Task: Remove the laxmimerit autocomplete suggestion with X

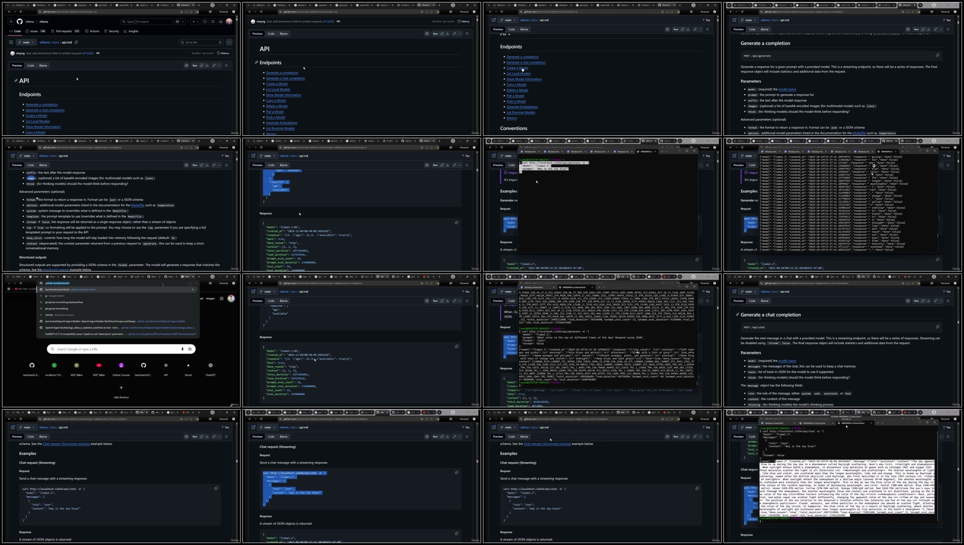Action: point(193,289)
